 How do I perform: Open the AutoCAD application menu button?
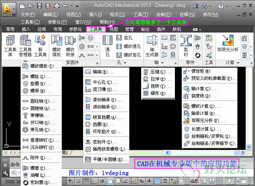click(9, 9)
